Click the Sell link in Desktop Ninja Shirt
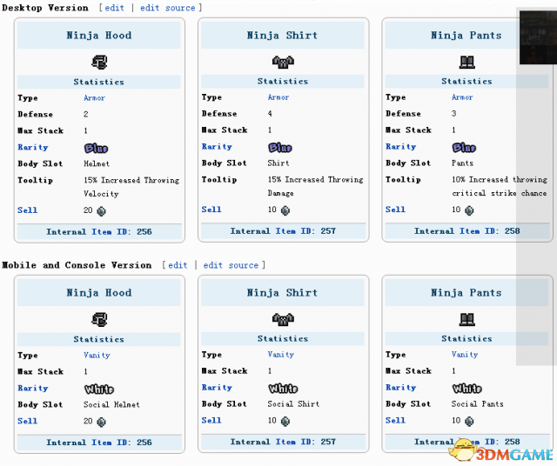This screenshot has height=466, width=557. point(211,210)
